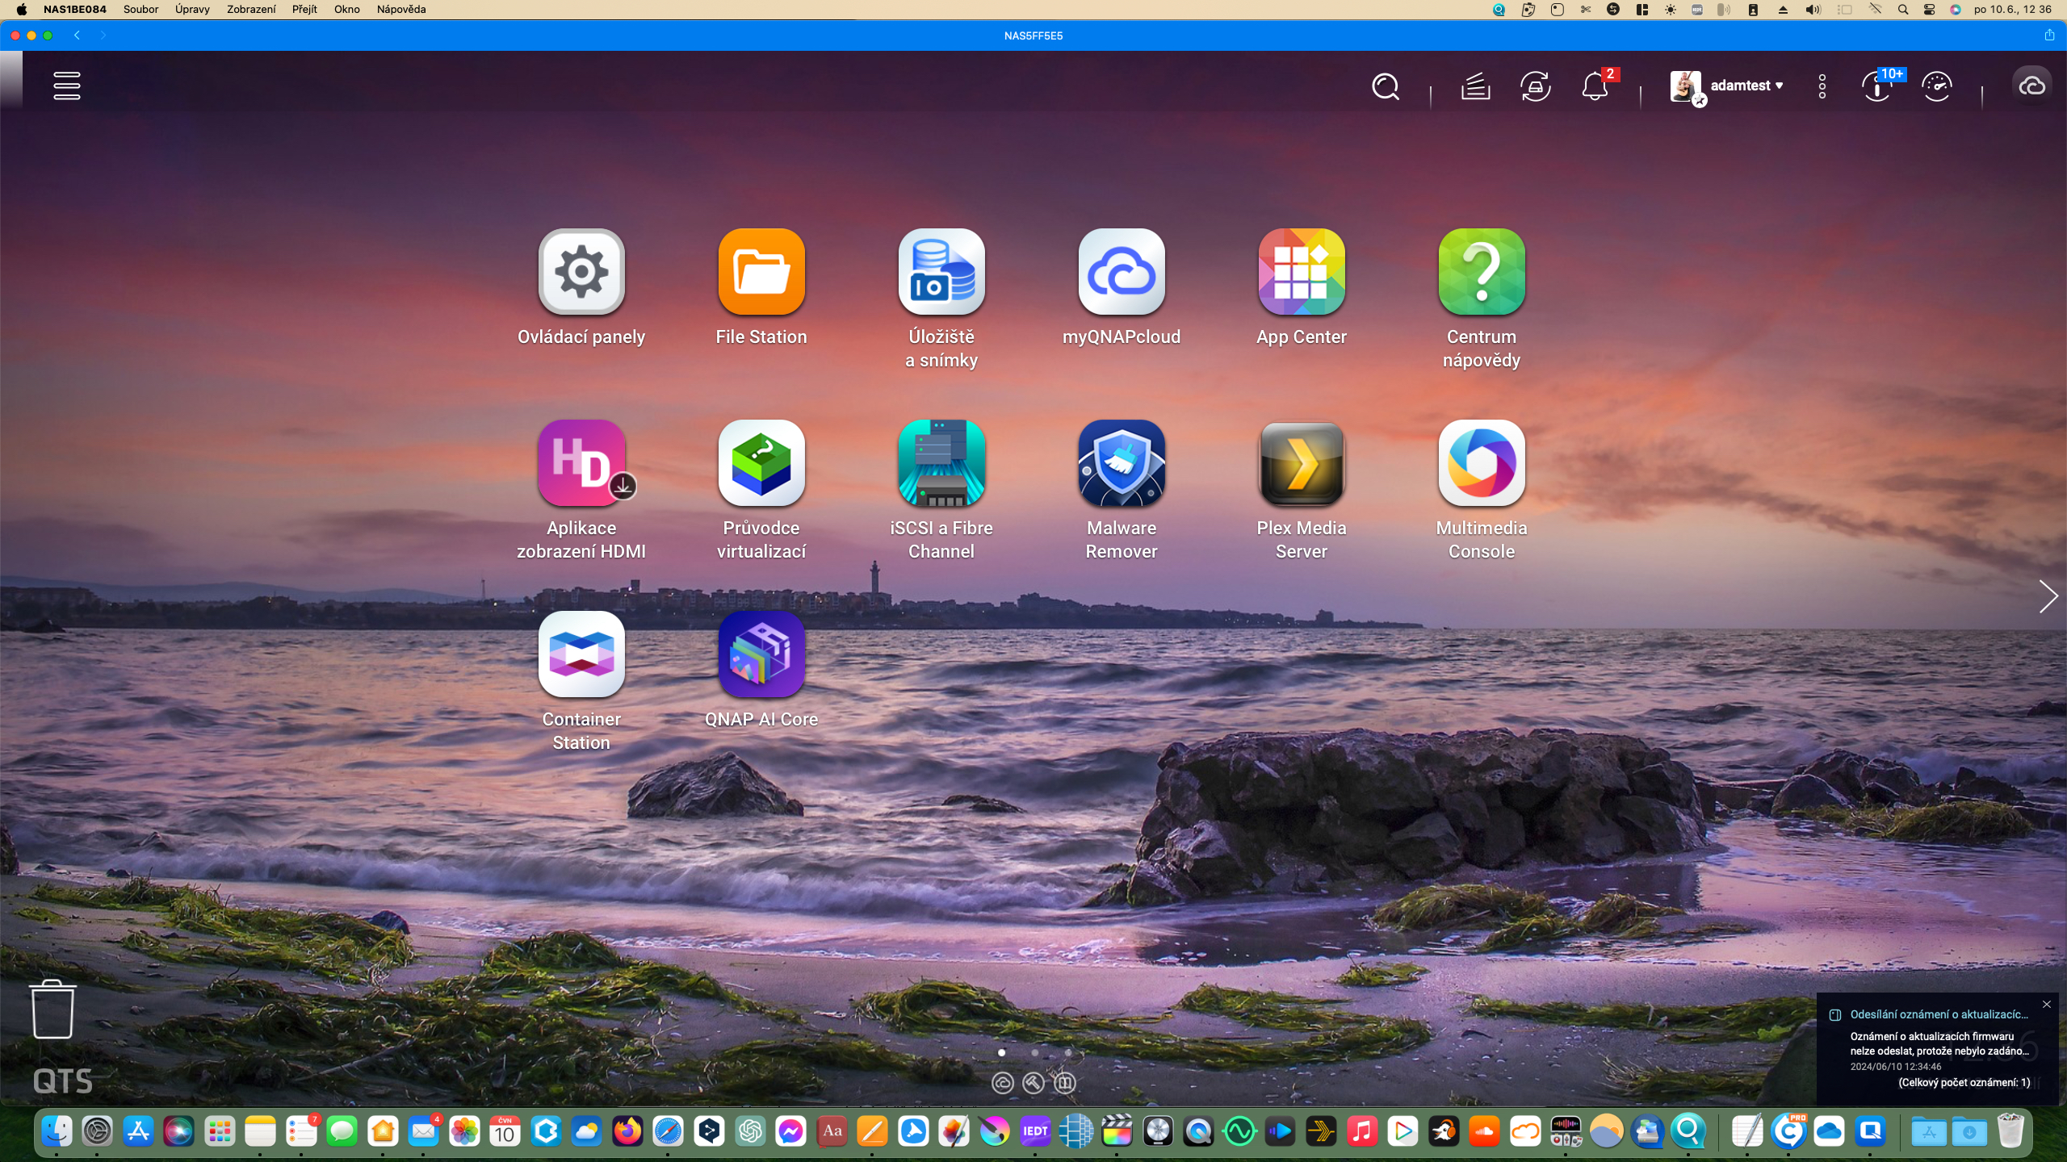Switch to the second desktop page dot
Screen dimensions: 2067x1162
1035,1052
